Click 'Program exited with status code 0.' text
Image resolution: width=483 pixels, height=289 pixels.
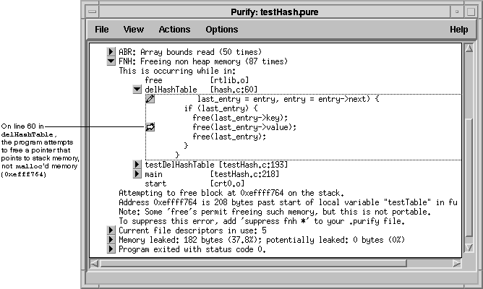point(192,249)
